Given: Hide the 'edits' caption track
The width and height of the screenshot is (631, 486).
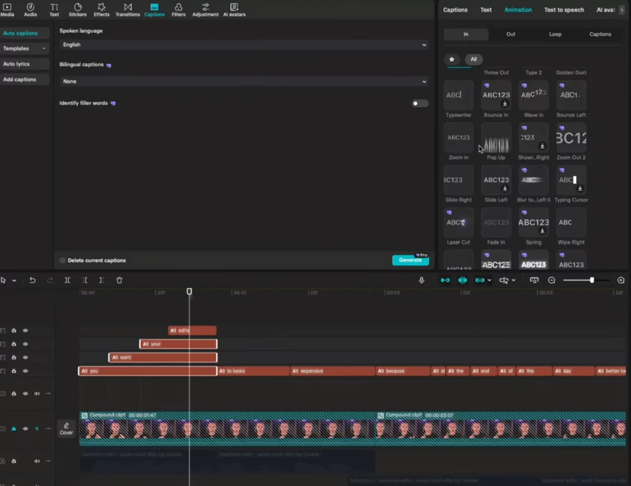Looking at the screenshot, I should [x=25, y=331].
